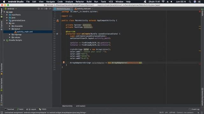The height and width of the screenshot is (114, 204).
Task: Expand the generatedJava folder
Action: pos(7,21)
